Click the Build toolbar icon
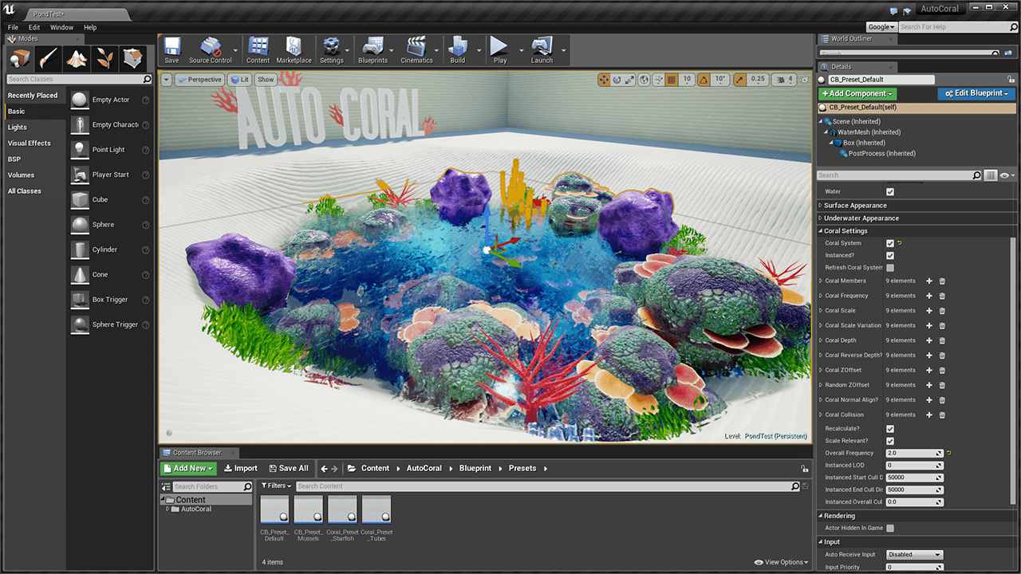Image resolution: width=1021 pixels, height=574 pixels. point(458,49)
